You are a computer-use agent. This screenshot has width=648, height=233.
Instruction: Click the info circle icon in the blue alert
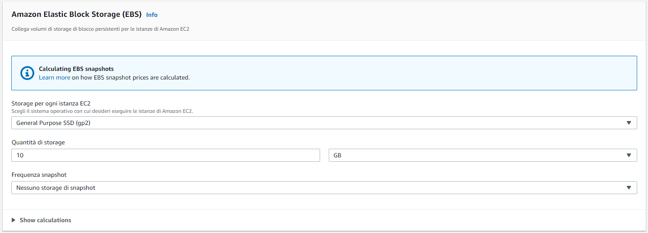(x=27, y=73)
